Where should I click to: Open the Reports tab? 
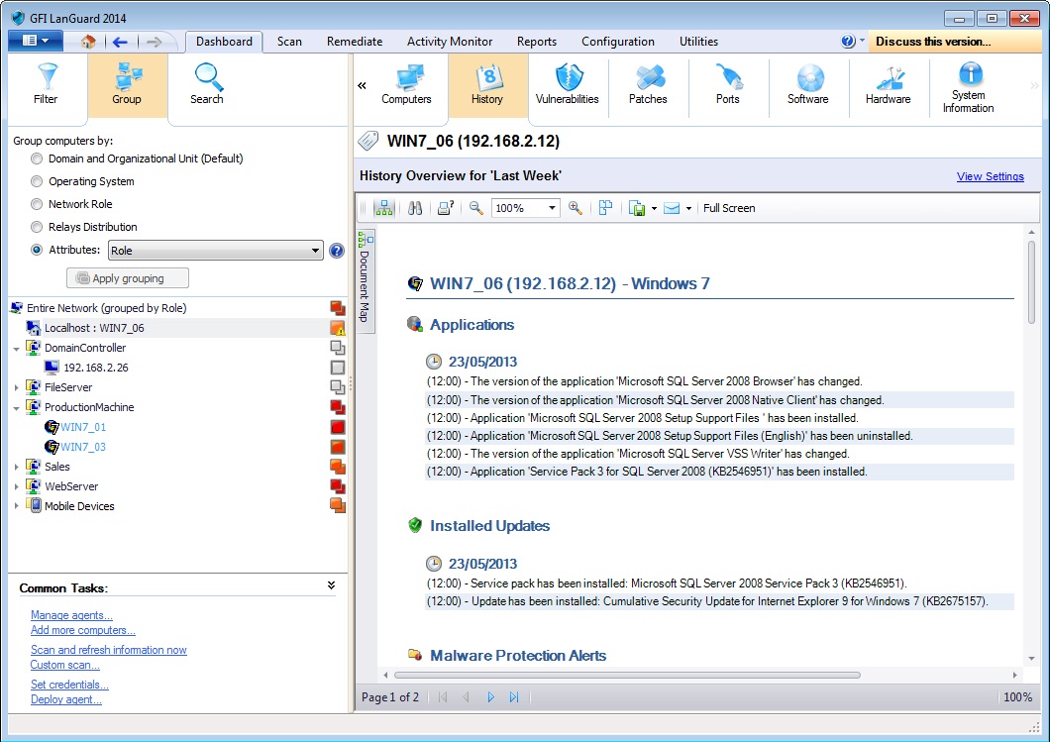[536, 42]
